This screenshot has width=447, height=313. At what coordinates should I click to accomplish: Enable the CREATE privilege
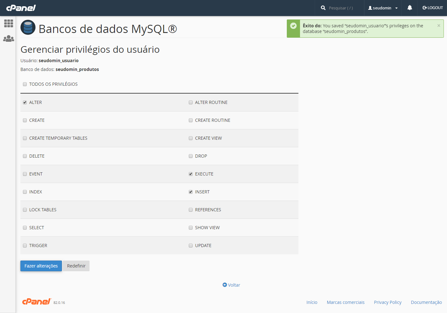pyautogui.click(x=25, y=120)
